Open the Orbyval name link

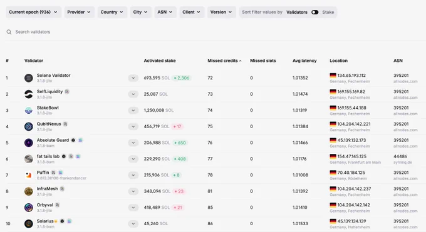point(45,205)
